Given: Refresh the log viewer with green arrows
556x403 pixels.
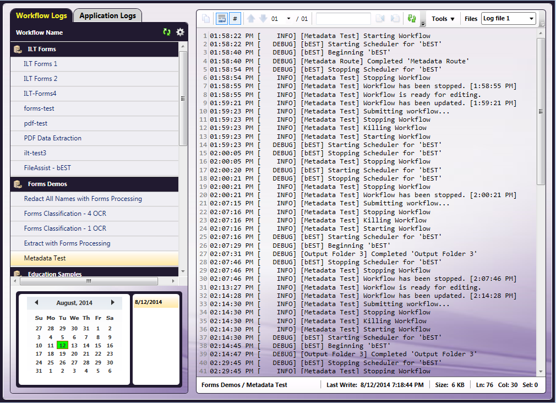Looking at the screenshot, I should click(412, 19).
